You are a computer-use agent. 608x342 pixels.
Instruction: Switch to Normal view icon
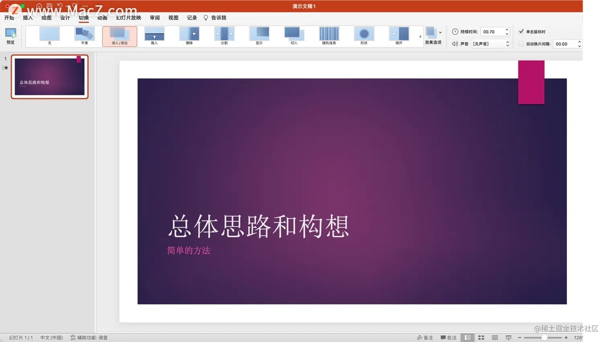point(467,338)
